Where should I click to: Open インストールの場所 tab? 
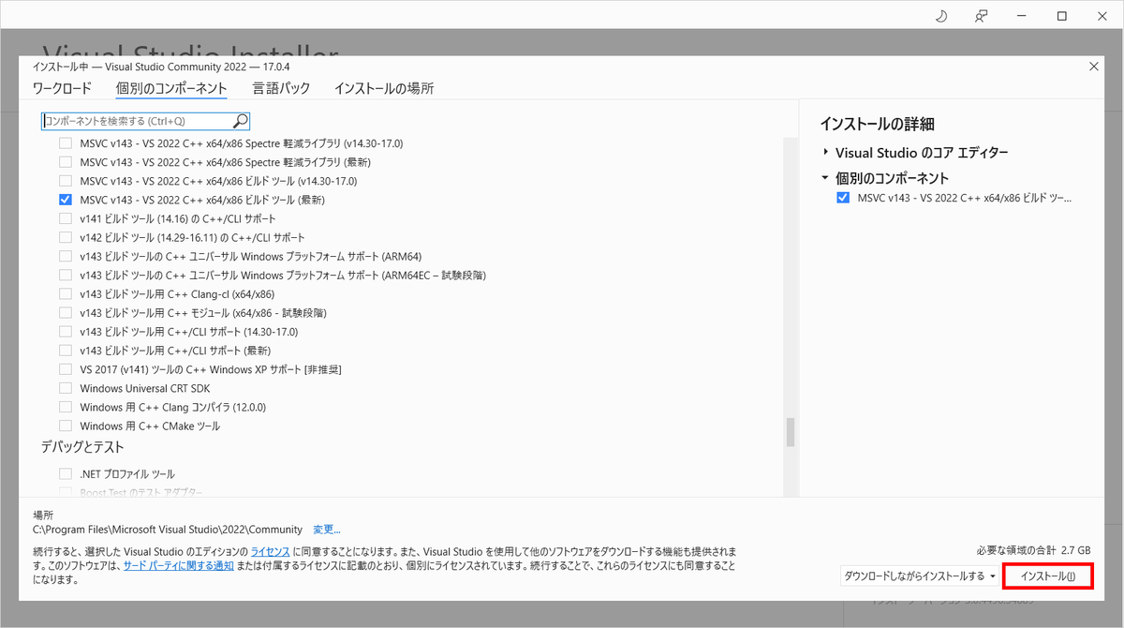[x=384, y=88]
